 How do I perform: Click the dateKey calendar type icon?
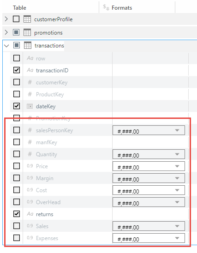[30, 106]
